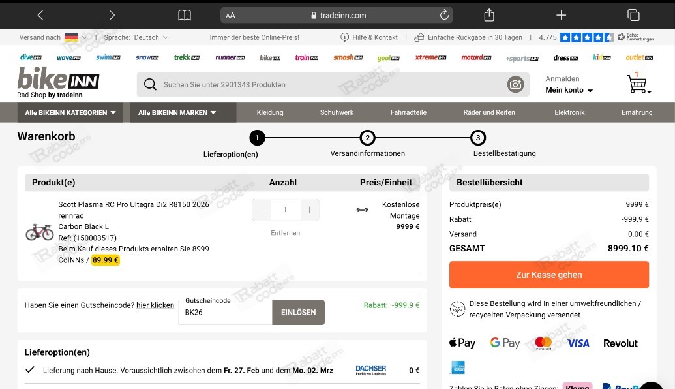Viewport: 675px width, 389px height.
Task: Click the Visa payment icon
Action: click(578, 342)
